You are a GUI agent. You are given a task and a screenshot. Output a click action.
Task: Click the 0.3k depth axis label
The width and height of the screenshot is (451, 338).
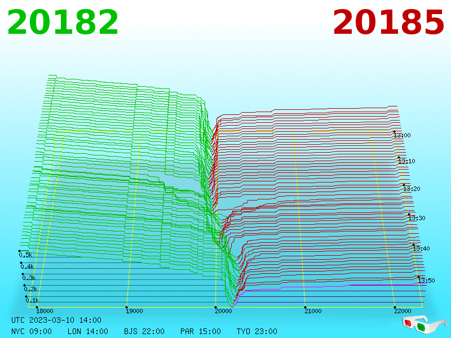(x=29, y=278)
